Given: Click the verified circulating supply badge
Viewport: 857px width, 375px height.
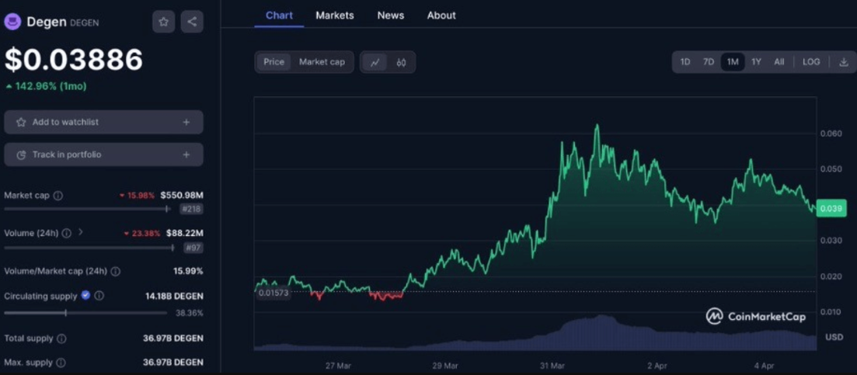Looking at the screenshot, I should tap(85, 295).
